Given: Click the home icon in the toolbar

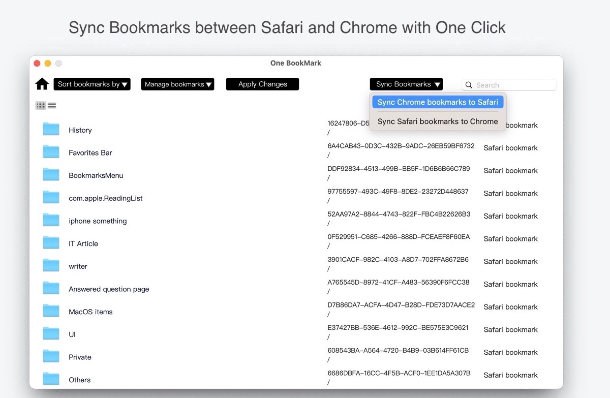Looking at the screenshot, I should point(42,84).
